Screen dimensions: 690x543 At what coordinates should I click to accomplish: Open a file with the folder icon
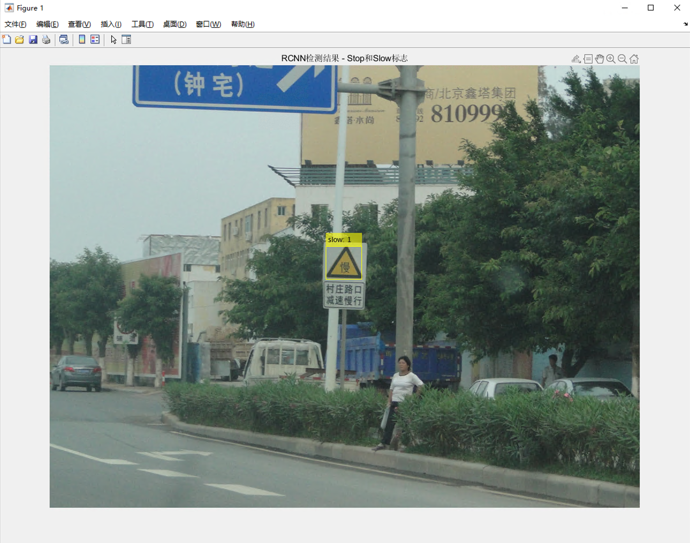coord(19,39)
